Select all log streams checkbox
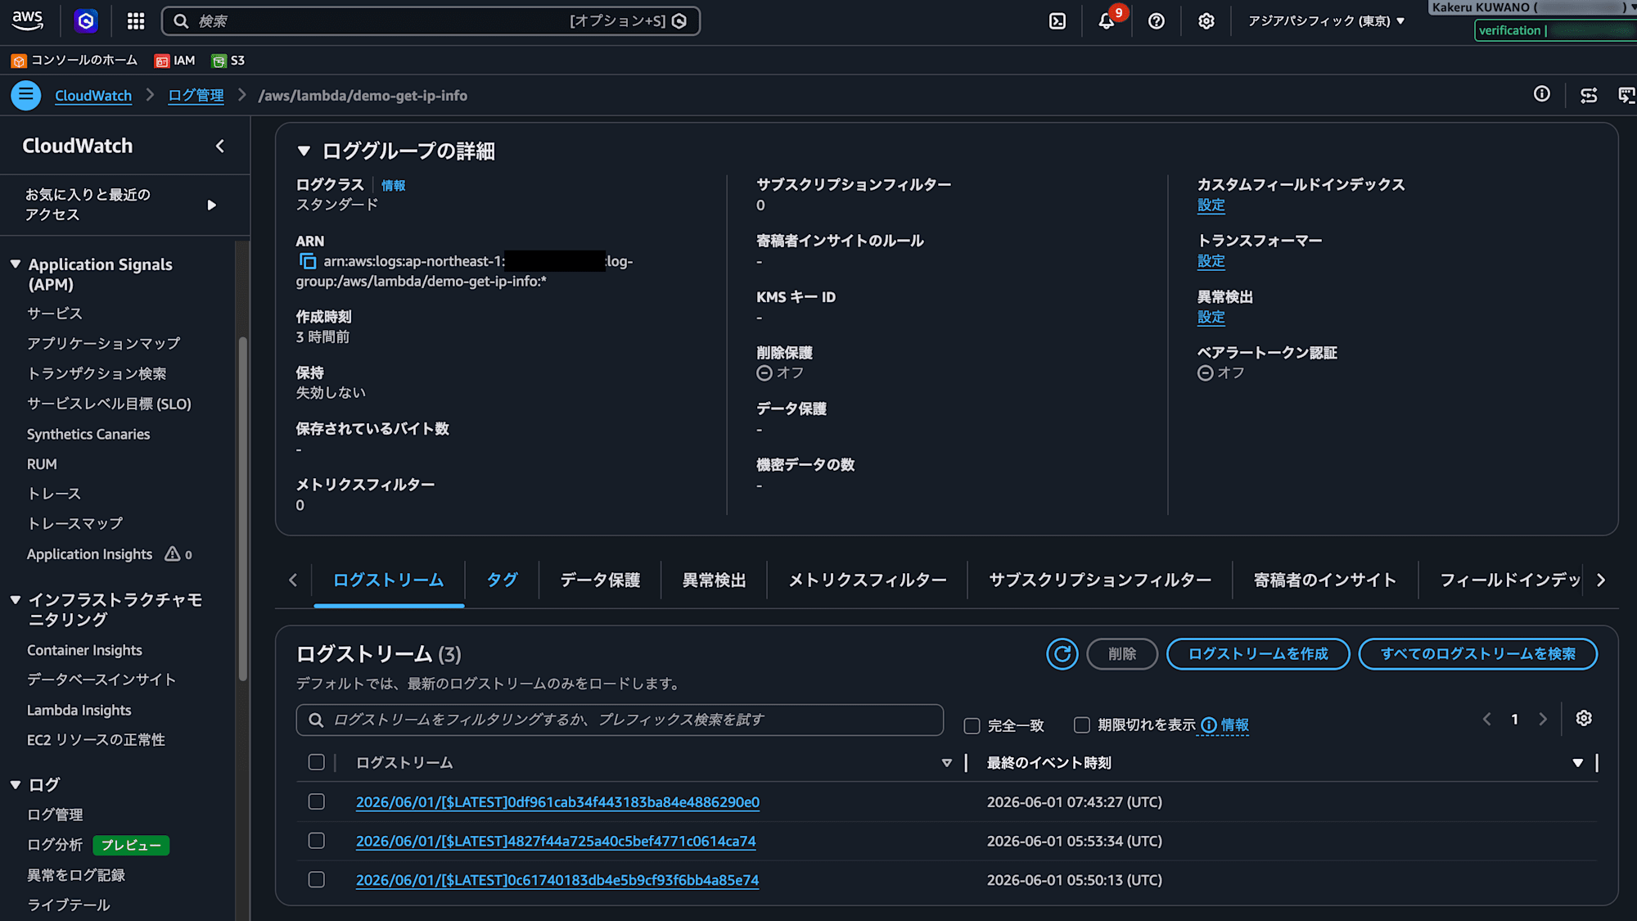The image size is (1637, 921). (317, 762)
